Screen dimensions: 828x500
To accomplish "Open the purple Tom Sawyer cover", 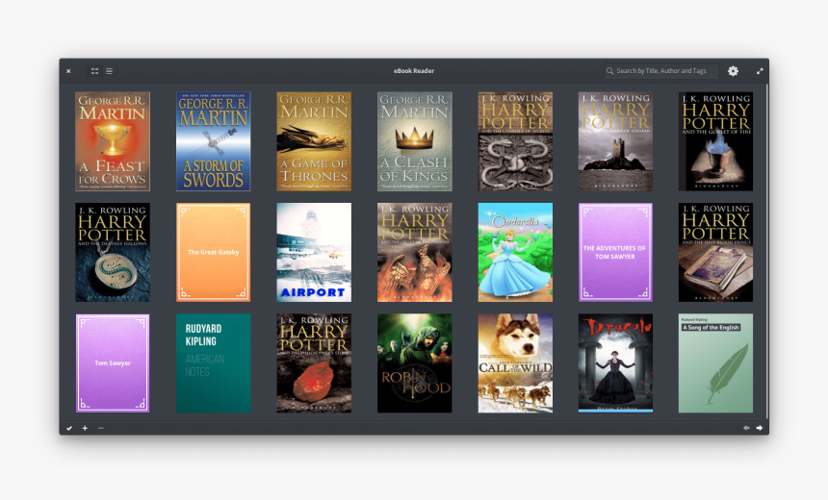I will tap(113, 363).
